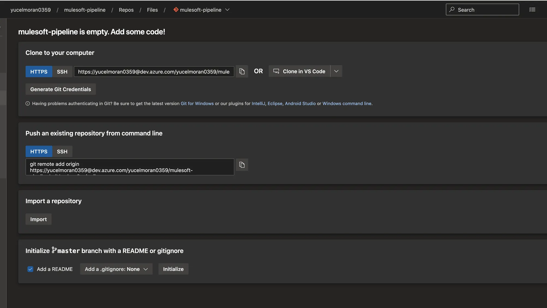Open Eclipse plugin link
Viewport: 547px width, 308px height.
pos(275,104)
